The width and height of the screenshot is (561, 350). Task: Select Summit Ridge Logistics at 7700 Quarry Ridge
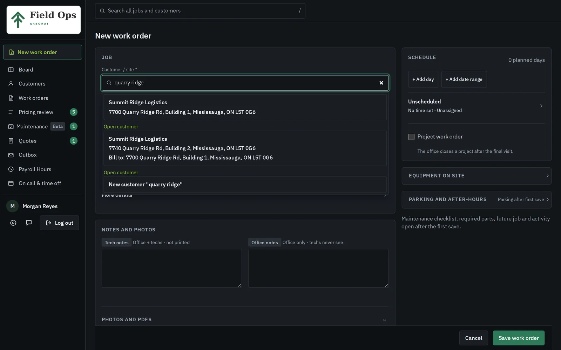point(245,107)
